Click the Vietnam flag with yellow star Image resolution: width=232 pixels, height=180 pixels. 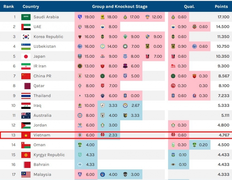coord(26,135)
